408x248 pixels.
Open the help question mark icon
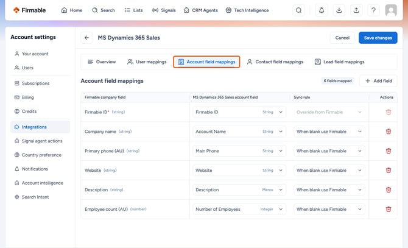click(x=373, y=10)
